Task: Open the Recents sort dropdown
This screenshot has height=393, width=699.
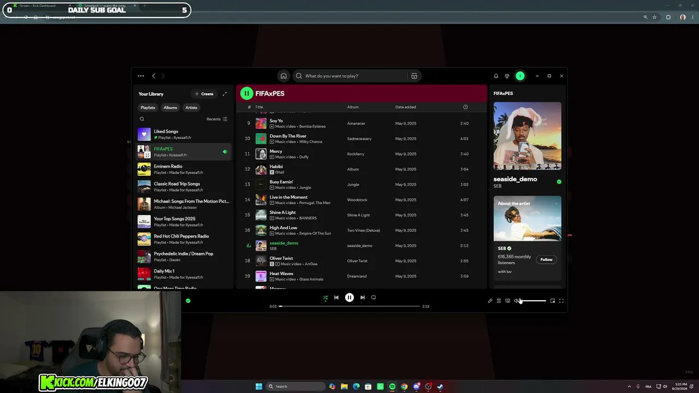Action: 217,119
